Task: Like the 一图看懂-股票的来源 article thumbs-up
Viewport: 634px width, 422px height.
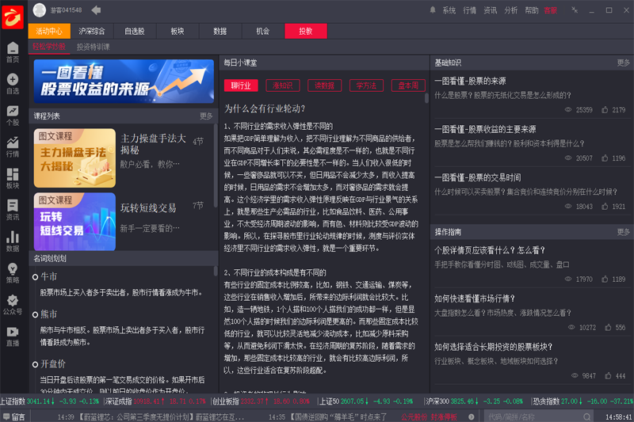Action: [x=605, y=110]
